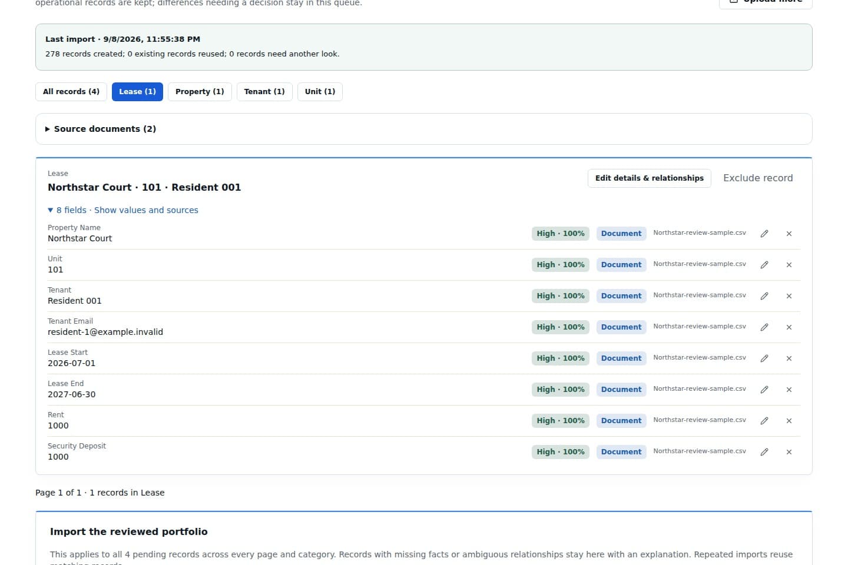Remove the Tenant field with X icon
848x565 pixels.
(x=789, y=296)
